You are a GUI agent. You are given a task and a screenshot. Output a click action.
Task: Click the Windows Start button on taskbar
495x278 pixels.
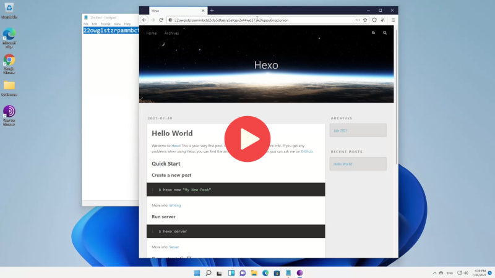coord(197,273)
